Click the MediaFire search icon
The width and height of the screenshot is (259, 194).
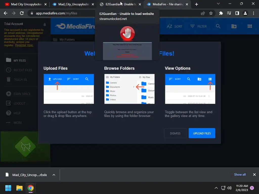click(x=218, y=26)
